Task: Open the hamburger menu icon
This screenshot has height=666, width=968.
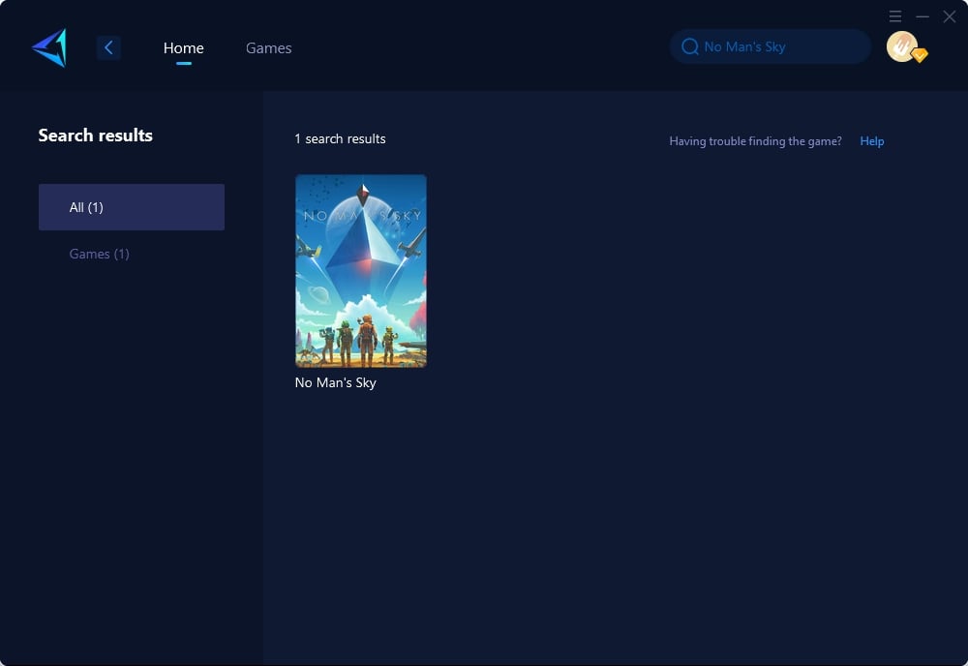Action: 895,16
